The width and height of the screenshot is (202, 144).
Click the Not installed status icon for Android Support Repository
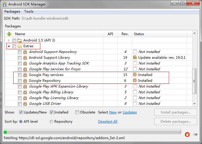click(135, 52)
